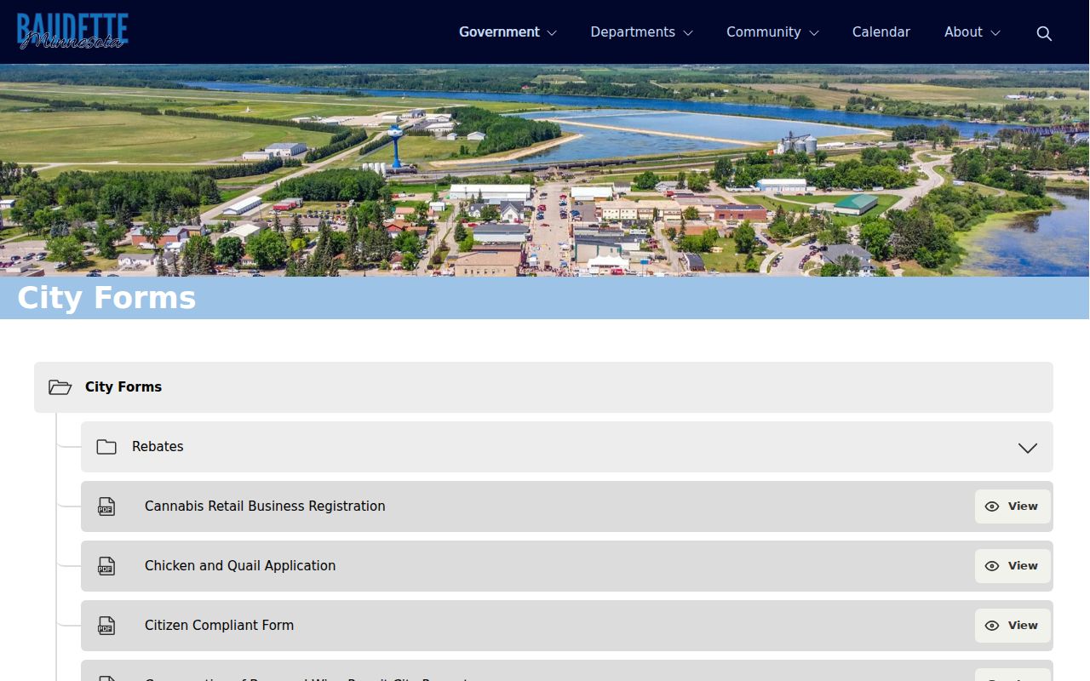Click the aerial town banner photo
This screenshot has height=681, width=1090.
pos(545,170)
